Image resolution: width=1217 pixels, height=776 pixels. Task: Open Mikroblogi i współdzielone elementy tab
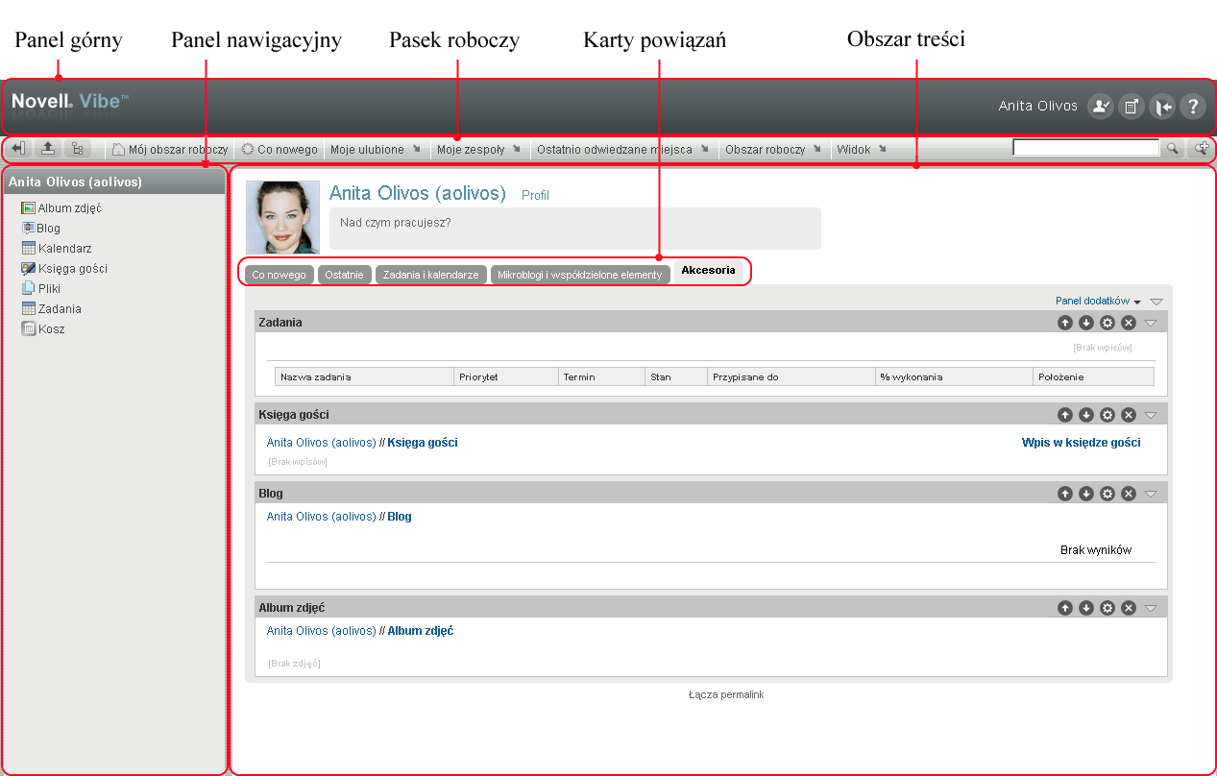click(x=580, y=275)
